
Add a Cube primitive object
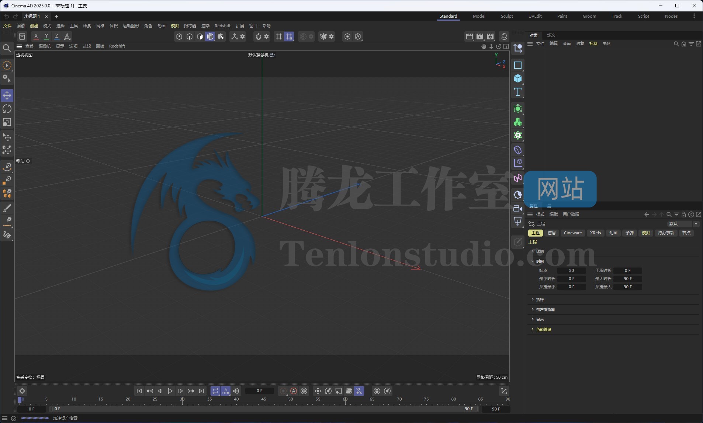(518, 78)
